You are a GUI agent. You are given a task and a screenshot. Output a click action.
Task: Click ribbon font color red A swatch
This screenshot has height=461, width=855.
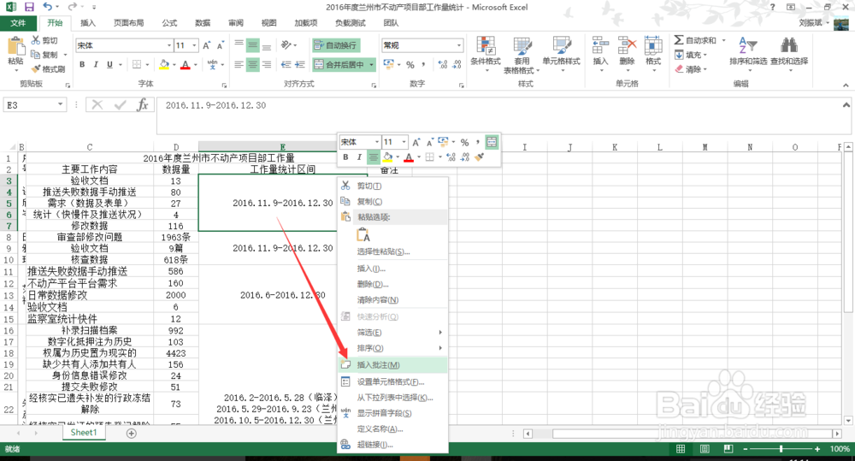[186, 64]
